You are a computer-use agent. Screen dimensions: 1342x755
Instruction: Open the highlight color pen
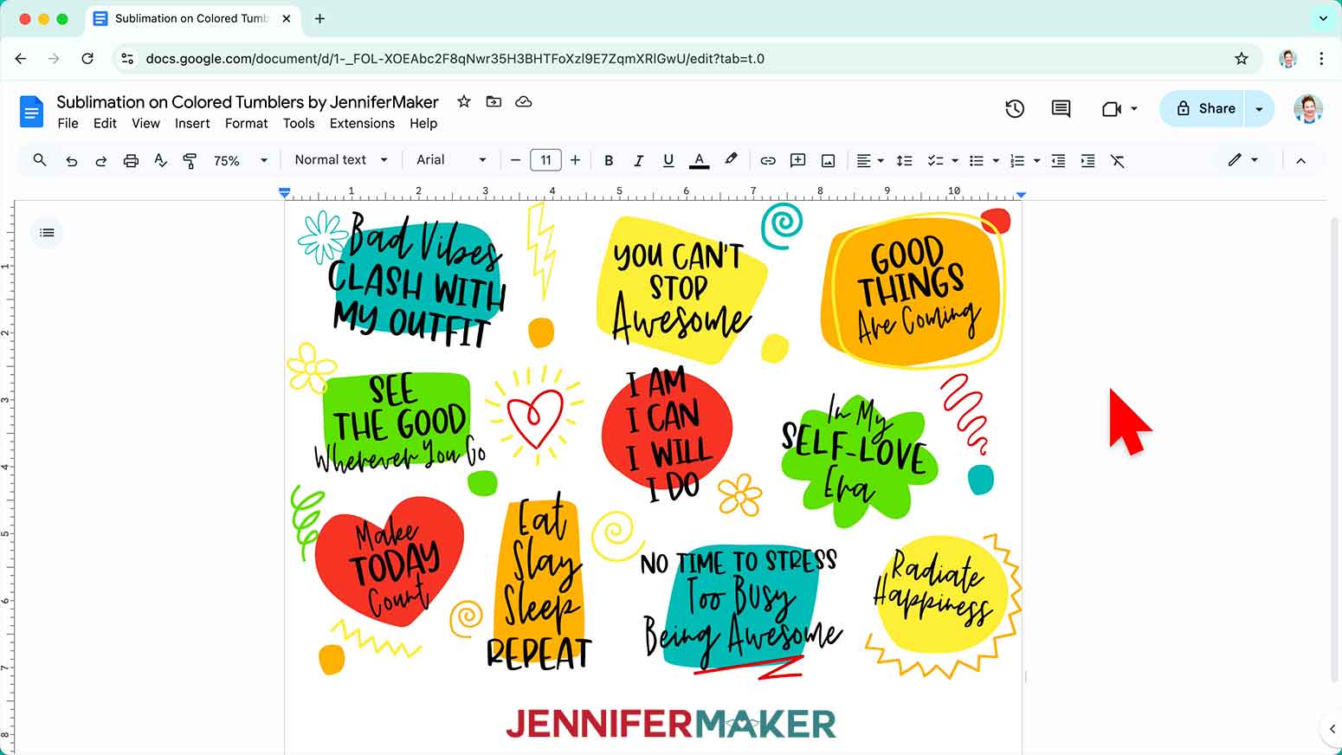(731, 159)
